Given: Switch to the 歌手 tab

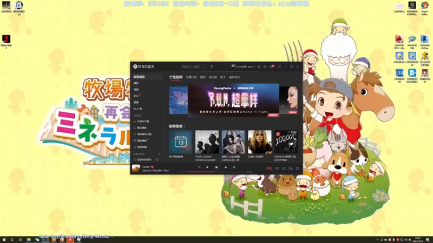Looking at the screenshot, I should (x=223, y=77).
